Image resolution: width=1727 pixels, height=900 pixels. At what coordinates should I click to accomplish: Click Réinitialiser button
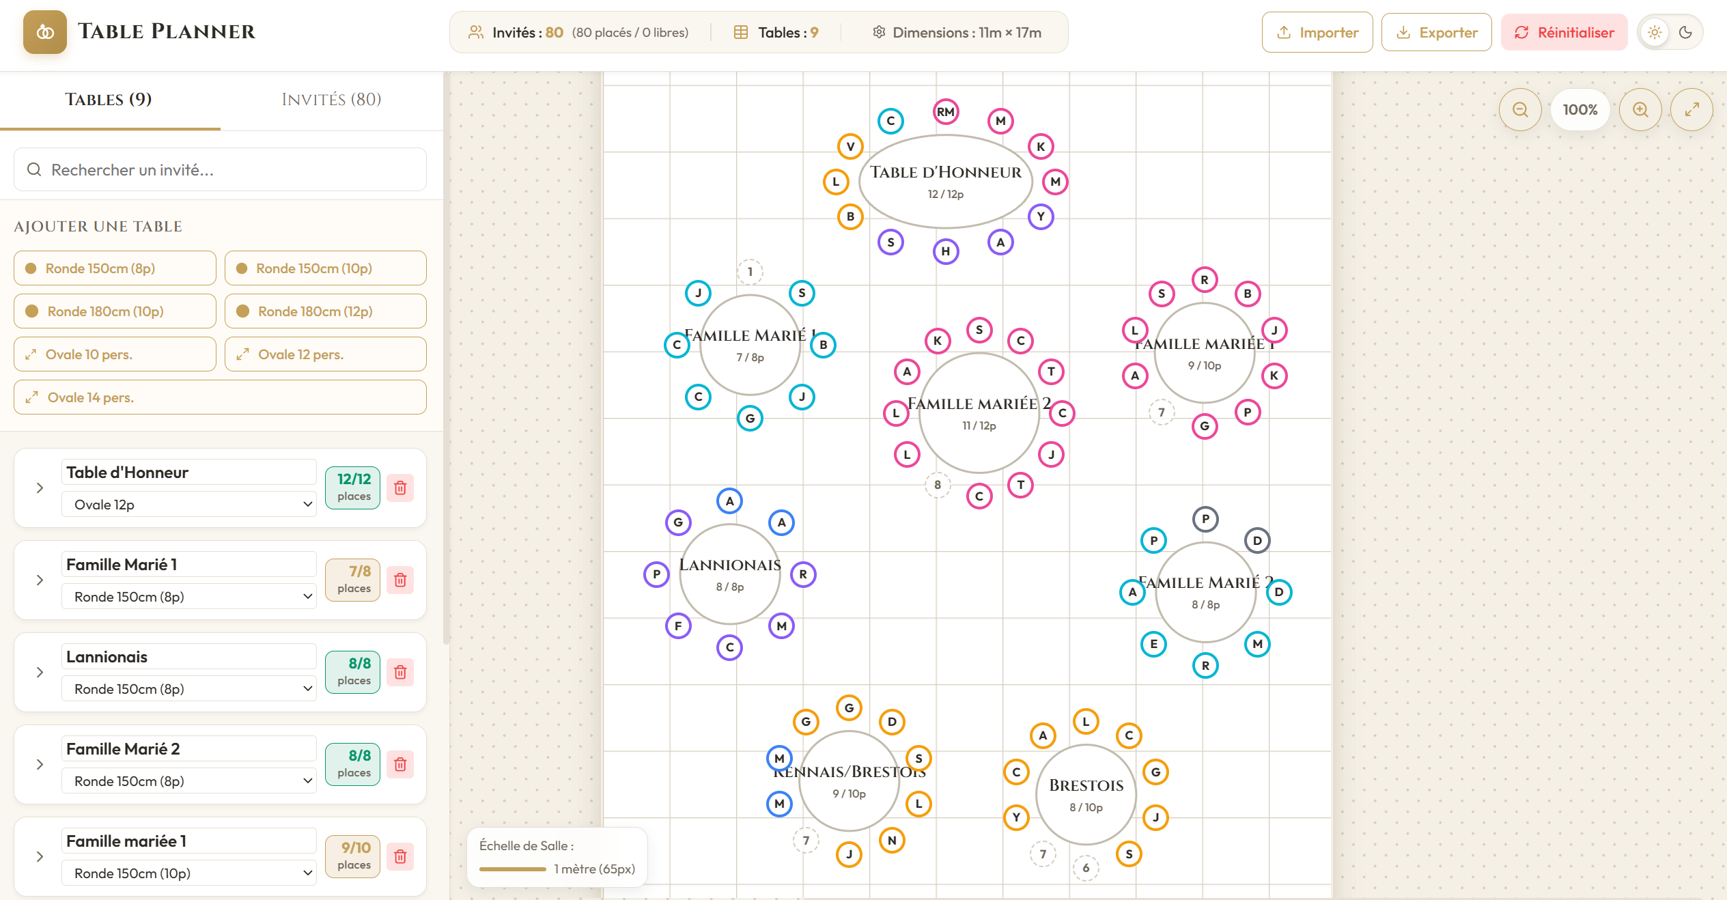pyautogui.click(x=1564, y=32)
